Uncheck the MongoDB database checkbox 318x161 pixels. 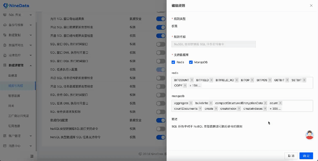pyautogui.click(x=191, y=62)
